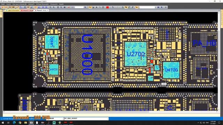The image size is (223, 125).
Task: Click the magnifier icon right of first search box
Action: (85, 7)
